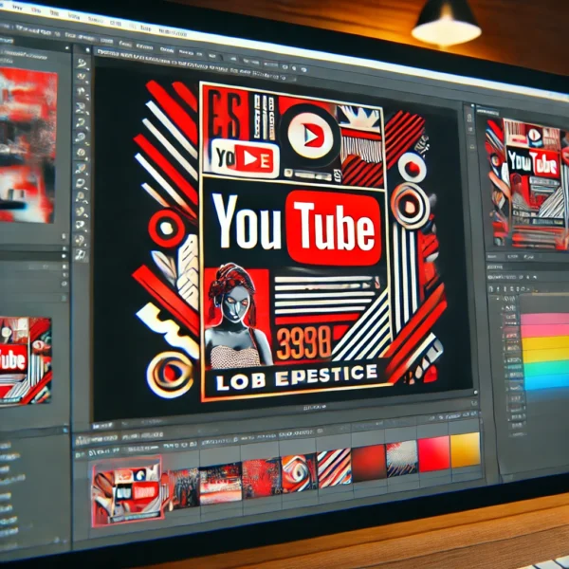Click the 'LOB EPESTICE' text on the canvas

click(x=297, y=377)
